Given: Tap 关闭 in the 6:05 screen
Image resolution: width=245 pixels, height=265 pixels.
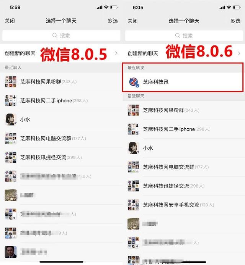Looking at the screenshot, I should point(132,21).
